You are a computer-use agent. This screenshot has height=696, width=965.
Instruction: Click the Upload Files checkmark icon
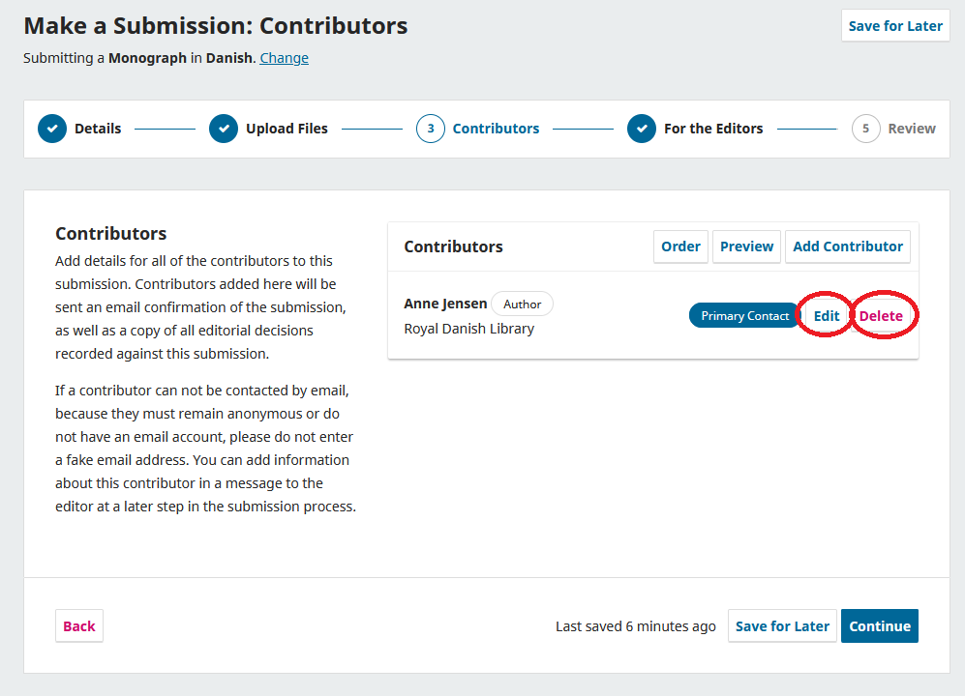pyautogui.click(x=224, y=129)
